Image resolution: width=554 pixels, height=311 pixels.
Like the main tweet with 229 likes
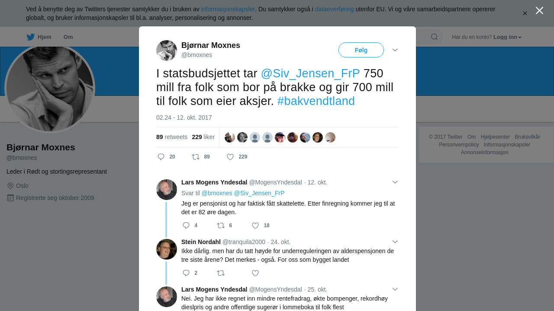230,157
